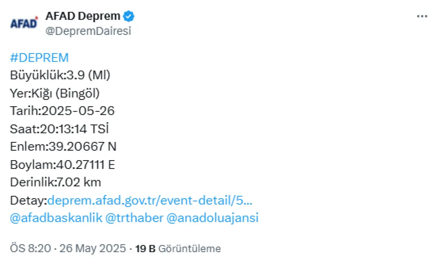
Task: Open the three-dot more options menu
Action: (422, 16)
